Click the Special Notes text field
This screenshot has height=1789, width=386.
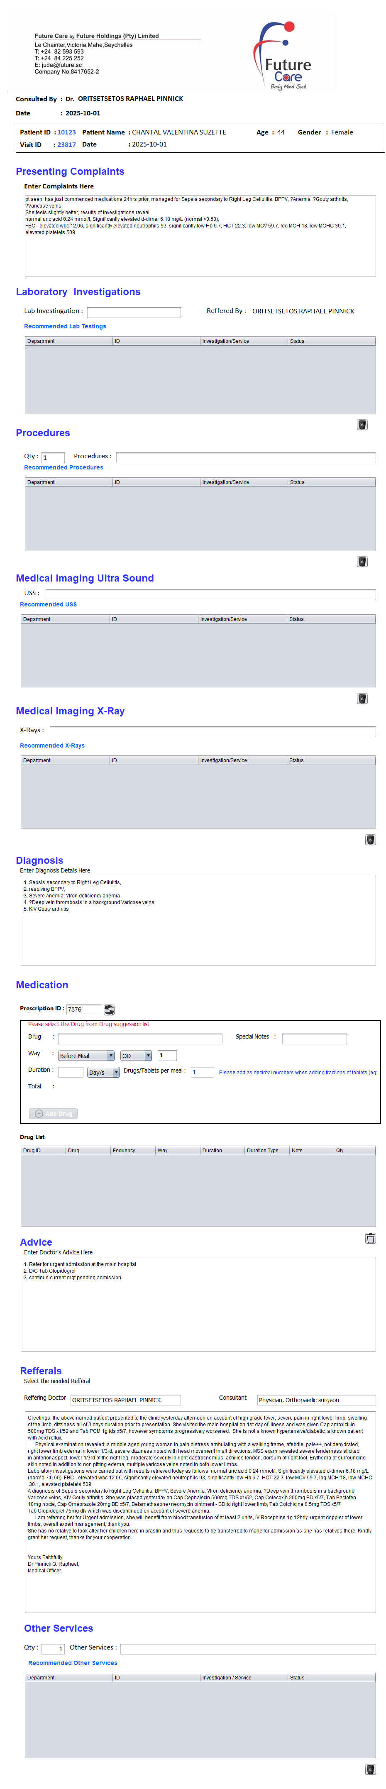(x=314, y=1038)
